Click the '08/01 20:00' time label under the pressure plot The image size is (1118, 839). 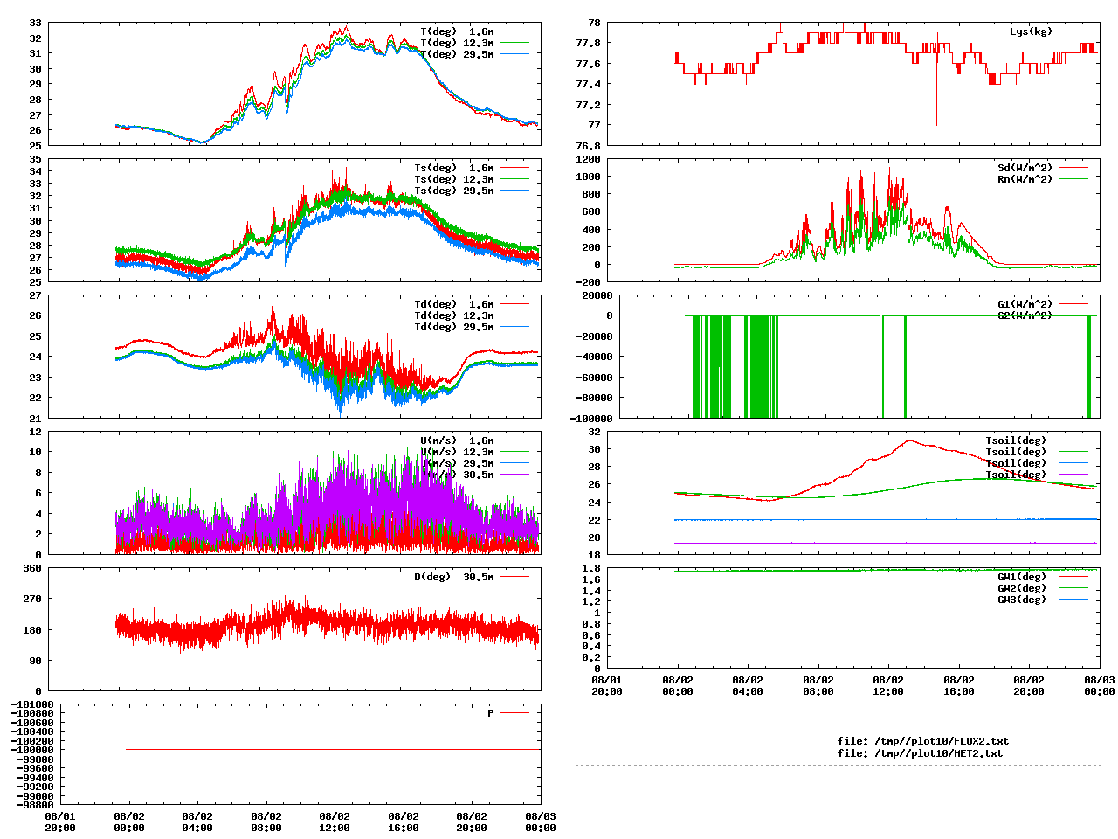[59, 822]
